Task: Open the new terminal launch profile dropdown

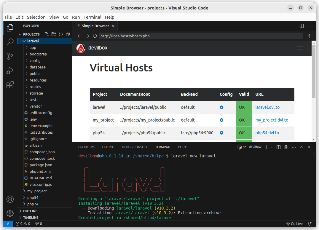Action: [272, 147]
